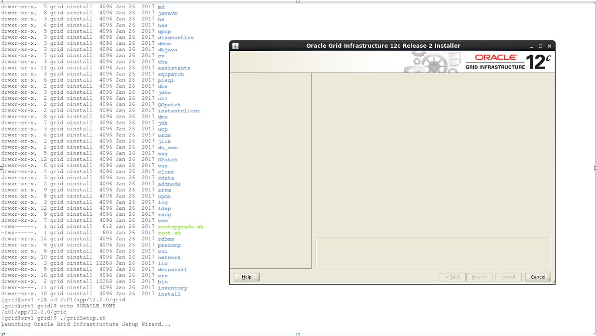Click the disabled Install button
The height and width of the screenshot is (336, 596).
coord(508,277)
